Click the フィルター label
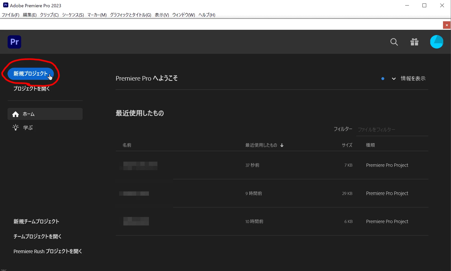Viewport: 451px width, 271px height. point(343,129)
